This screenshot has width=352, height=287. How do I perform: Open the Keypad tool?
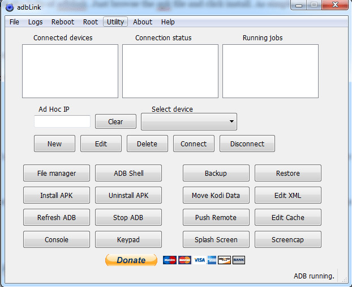(128, 239)
